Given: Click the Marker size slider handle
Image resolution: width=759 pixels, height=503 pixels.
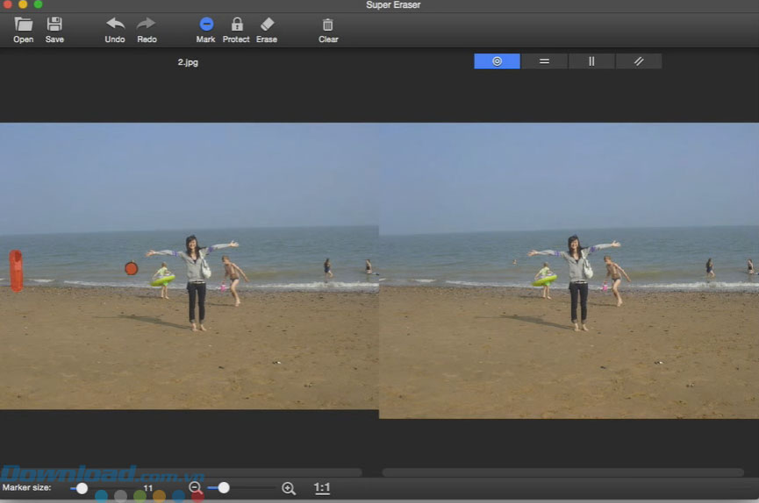Looking at the screenshot, I should click(x=82, y=488).
